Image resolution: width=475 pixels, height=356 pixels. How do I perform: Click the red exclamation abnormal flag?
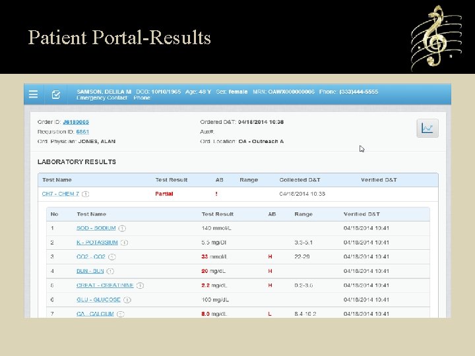pos(216,194)
